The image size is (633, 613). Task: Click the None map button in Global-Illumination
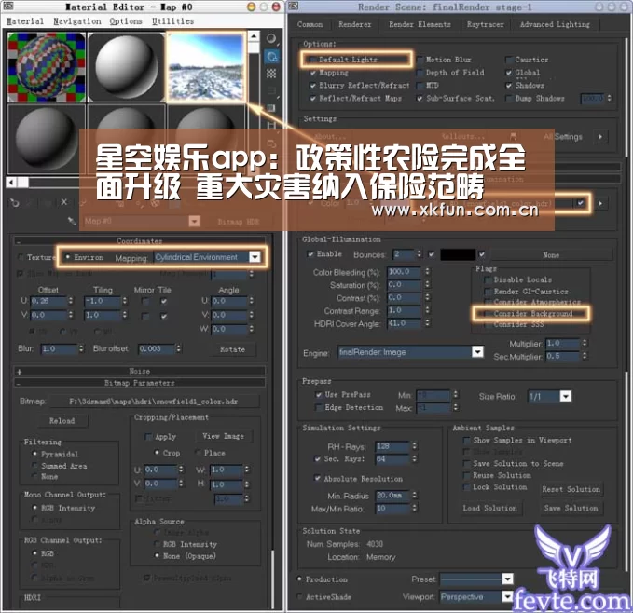551,255
